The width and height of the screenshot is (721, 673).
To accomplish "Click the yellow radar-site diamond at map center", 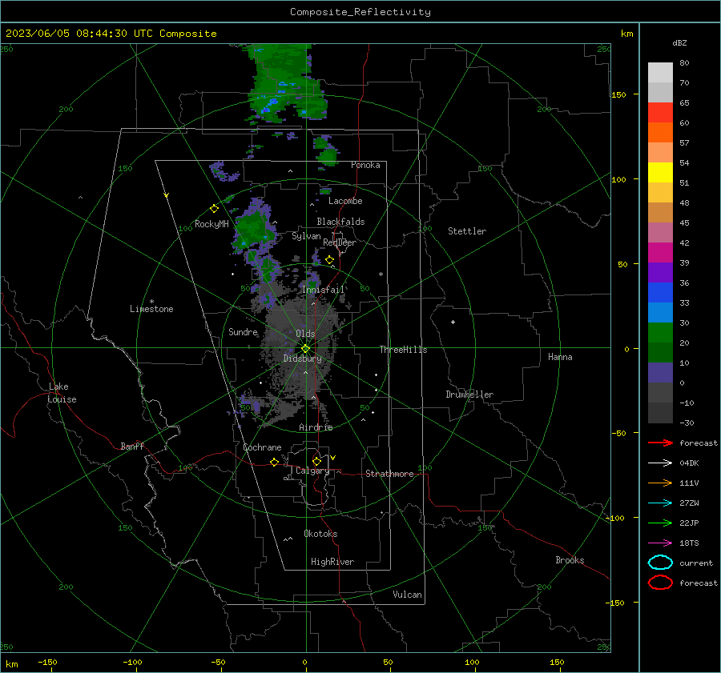I will [305, 349].
